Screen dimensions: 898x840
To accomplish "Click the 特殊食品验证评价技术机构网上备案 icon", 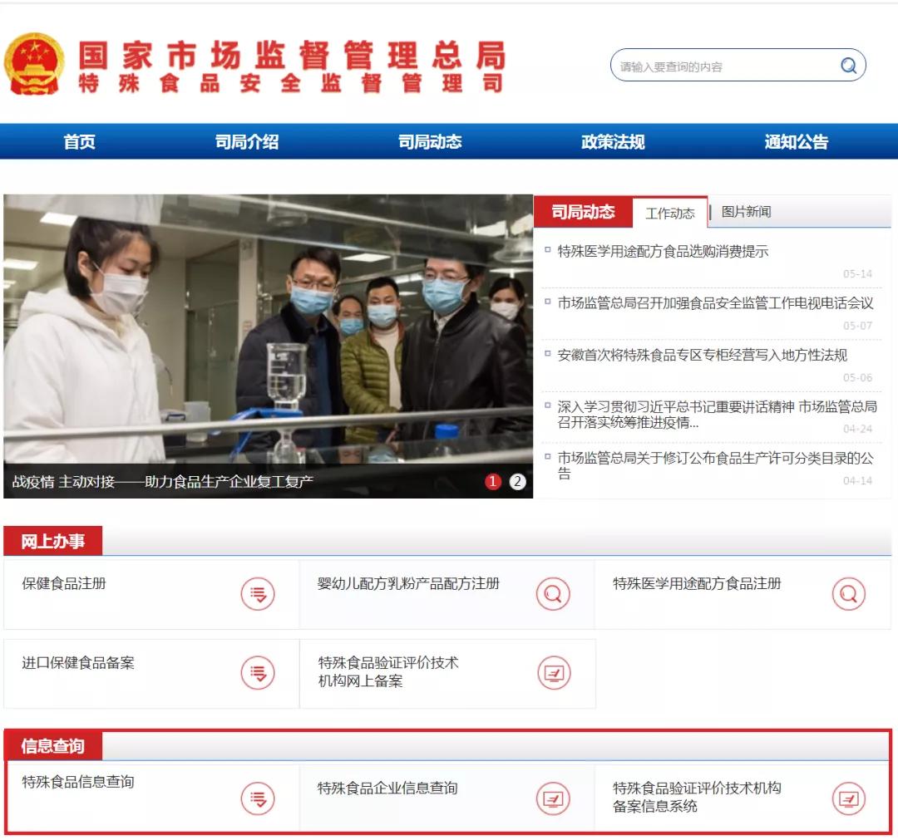I will pos(554,673).
